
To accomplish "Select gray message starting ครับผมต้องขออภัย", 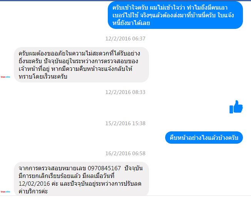I will click(x=82, y=65).
